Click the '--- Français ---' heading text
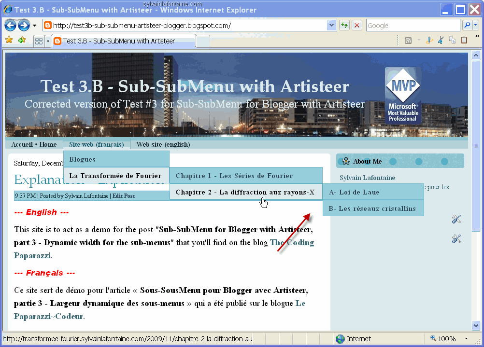The width and height of the screenshot is (484, 347). (44, 273)
